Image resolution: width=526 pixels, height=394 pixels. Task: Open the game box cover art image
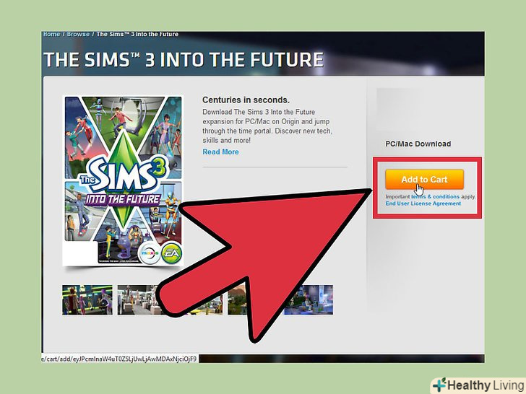(123, 180)
